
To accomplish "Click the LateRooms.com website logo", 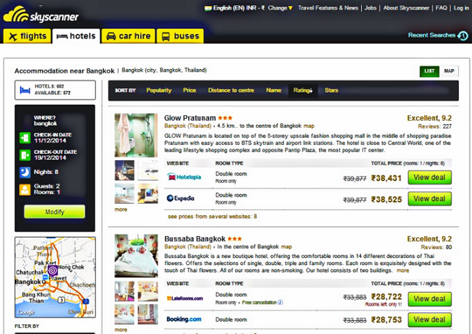I will point(185,299).
